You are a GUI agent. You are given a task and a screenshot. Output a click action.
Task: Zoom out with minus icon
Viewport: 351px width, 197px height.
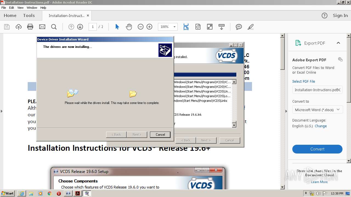tap(141, 27)
